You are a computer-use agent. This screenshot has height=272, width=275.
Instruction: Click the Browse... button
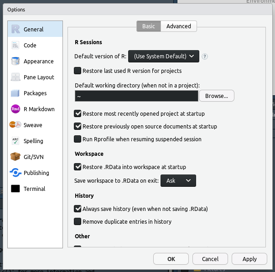[x=217, y=96]
